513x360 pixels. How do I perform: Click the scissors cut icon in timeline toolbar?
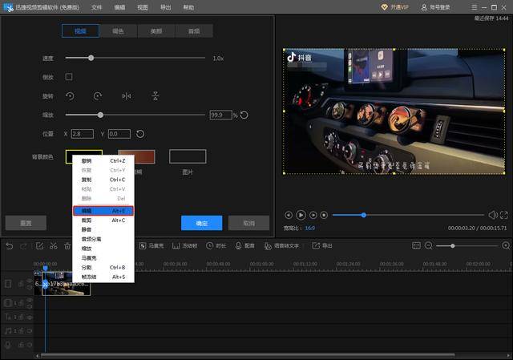[x=54, y=246]
